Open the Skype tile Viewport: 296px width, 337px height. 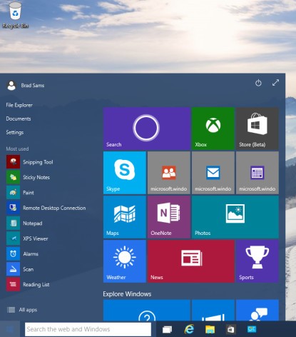click(x=125, y=173)
